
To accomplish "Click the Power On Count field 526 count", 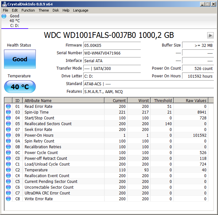I will (x=198, y=68).
